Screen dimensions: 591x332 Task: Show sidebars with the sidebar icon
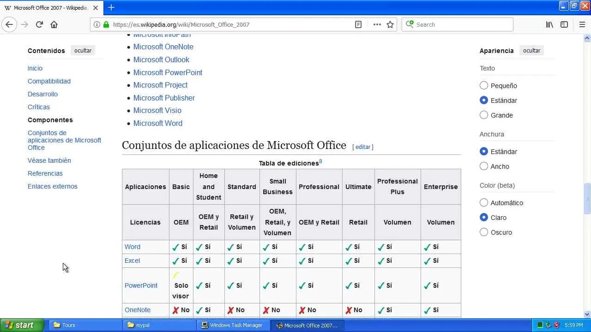click(564, 24)
